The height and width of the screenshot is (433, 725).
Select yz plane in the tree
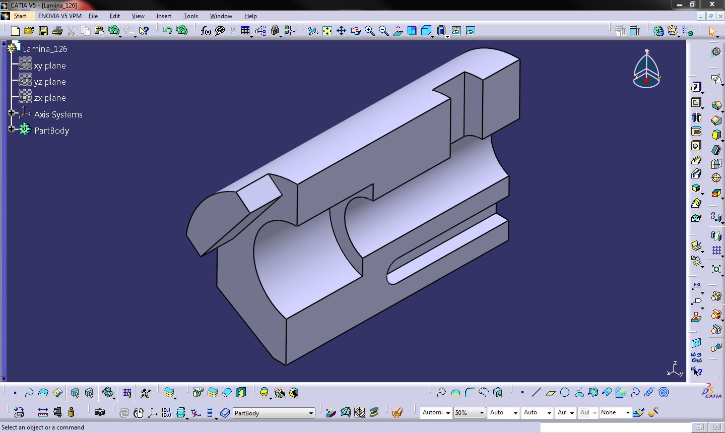[x=50, y=82]
